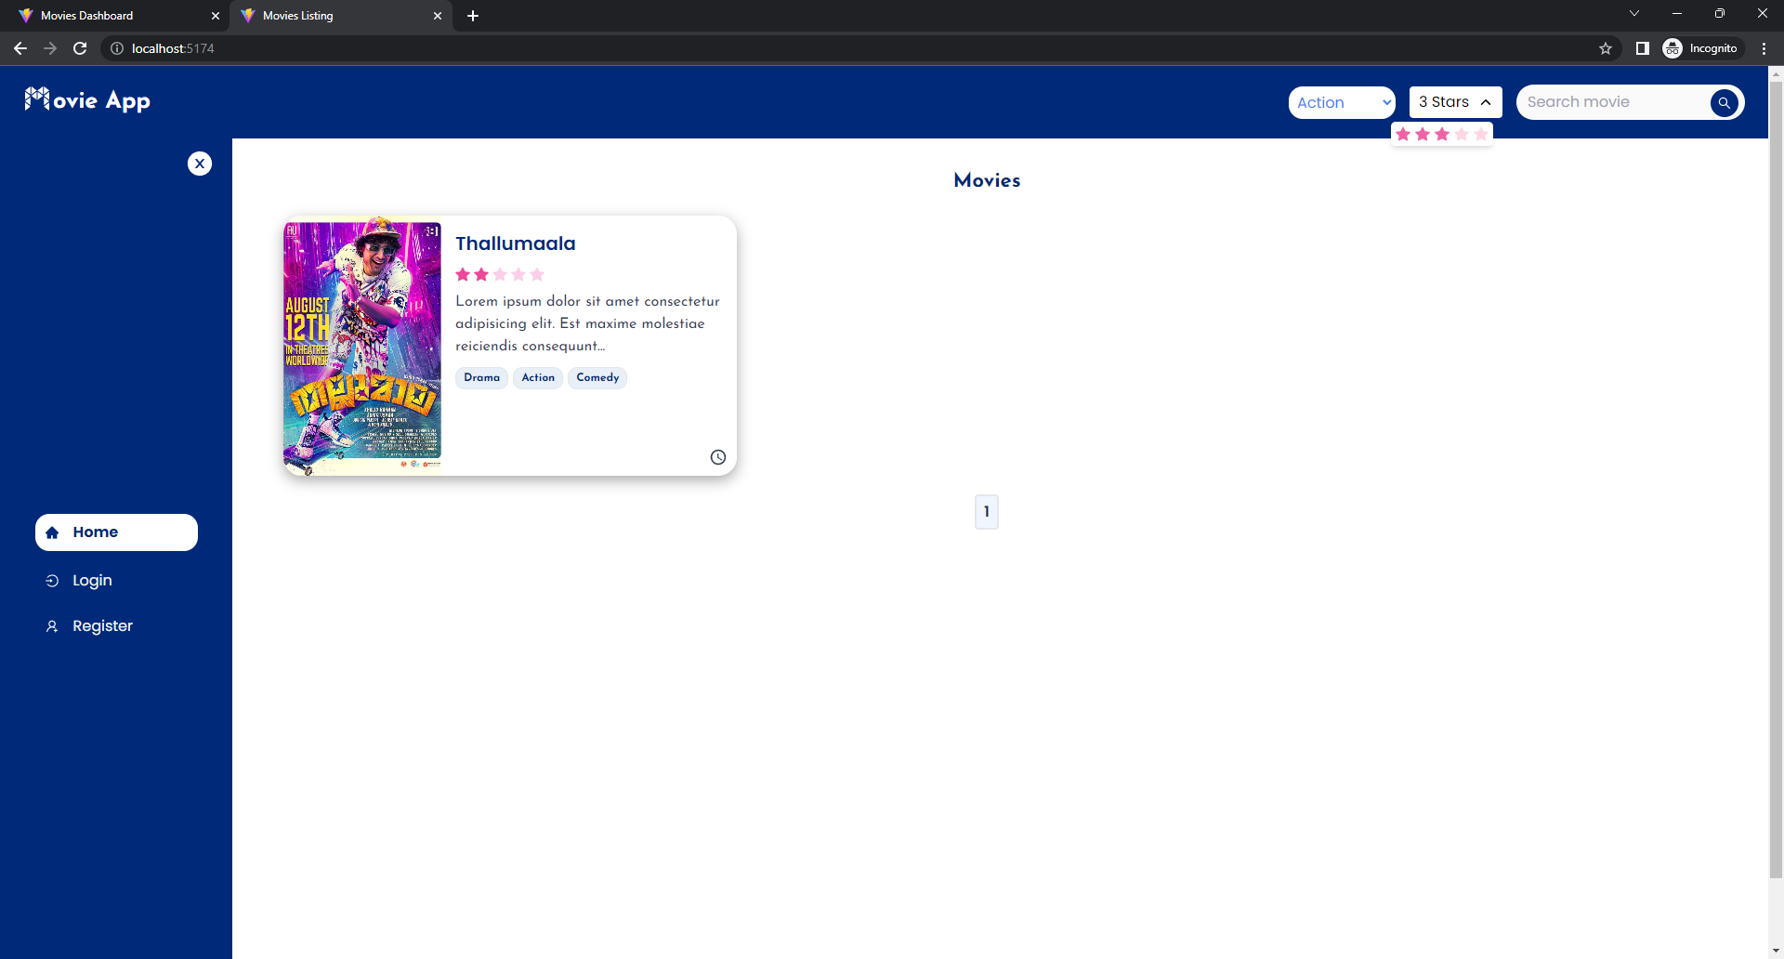Image resolution: width=1784 pixels, height=959 pixels.
Task: Click the Home button in sidebar
Action: tap(115, 532)
